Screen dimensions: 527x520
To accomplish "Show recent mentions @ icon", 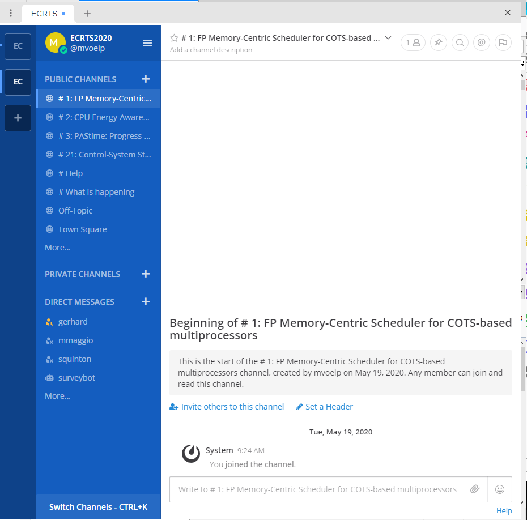I will 481,42.
